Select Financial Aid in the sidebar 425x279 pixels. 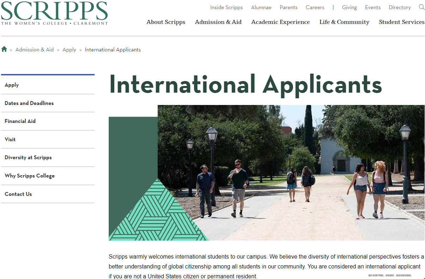pos(48,121)
